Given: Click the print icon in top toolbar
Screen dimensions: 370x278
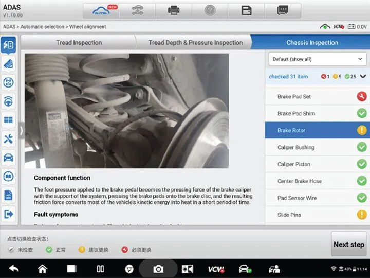Looking at the screenshot, I should coord(174,10).
